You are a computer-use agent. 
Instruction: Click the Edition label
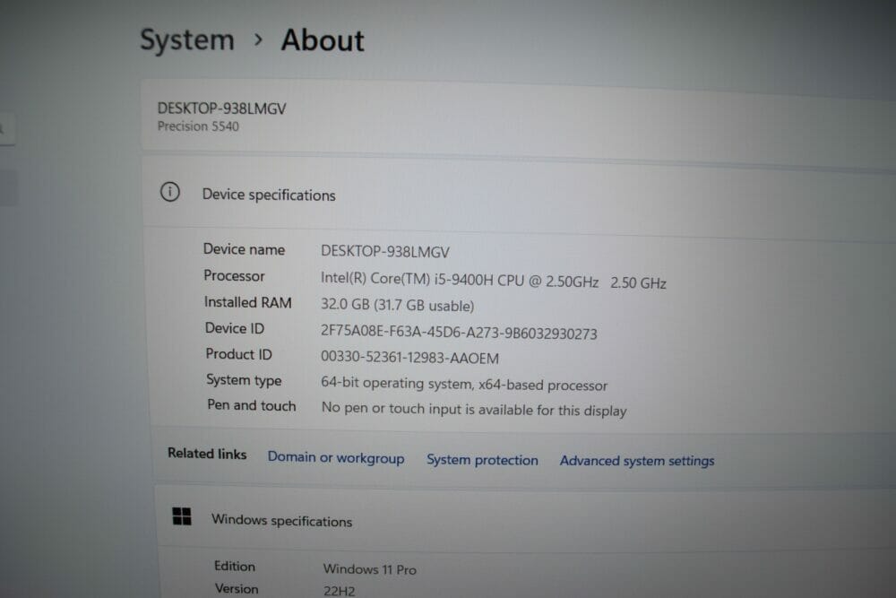[235, 566]
